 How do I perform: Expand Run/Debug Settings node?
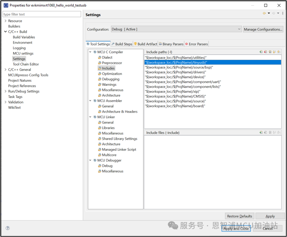pos(5,91)
